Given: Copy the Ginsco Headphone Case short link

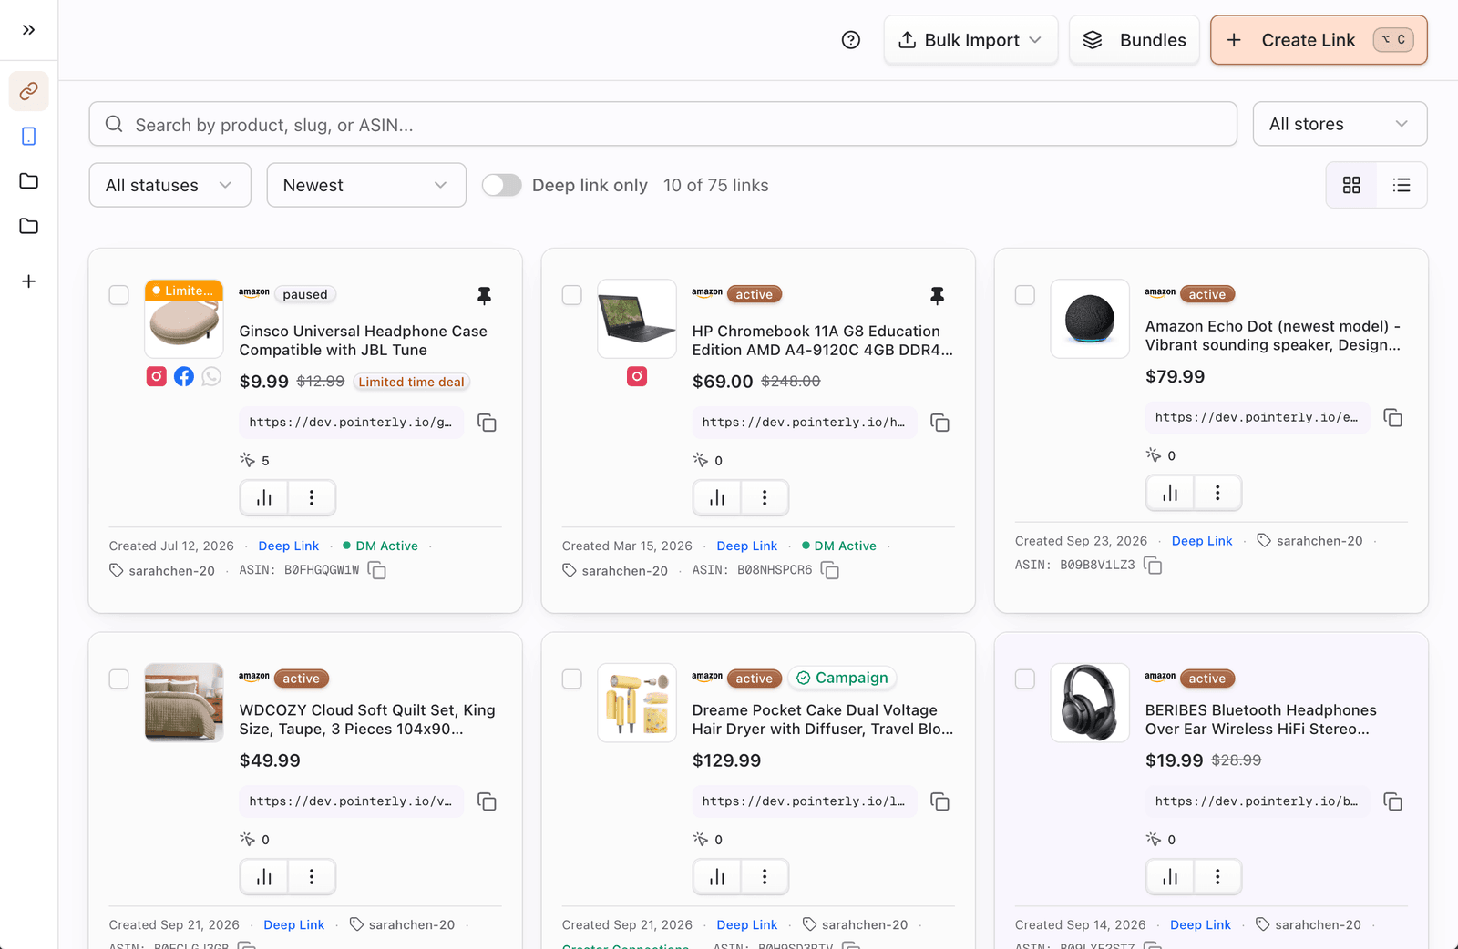Looking at the screenshot, I should (487, 423).
